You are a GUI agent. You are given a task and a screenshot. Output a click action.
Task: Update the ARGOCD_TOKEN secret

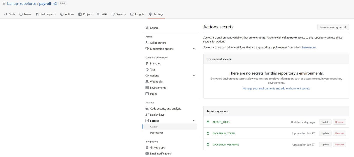[325, 122]
